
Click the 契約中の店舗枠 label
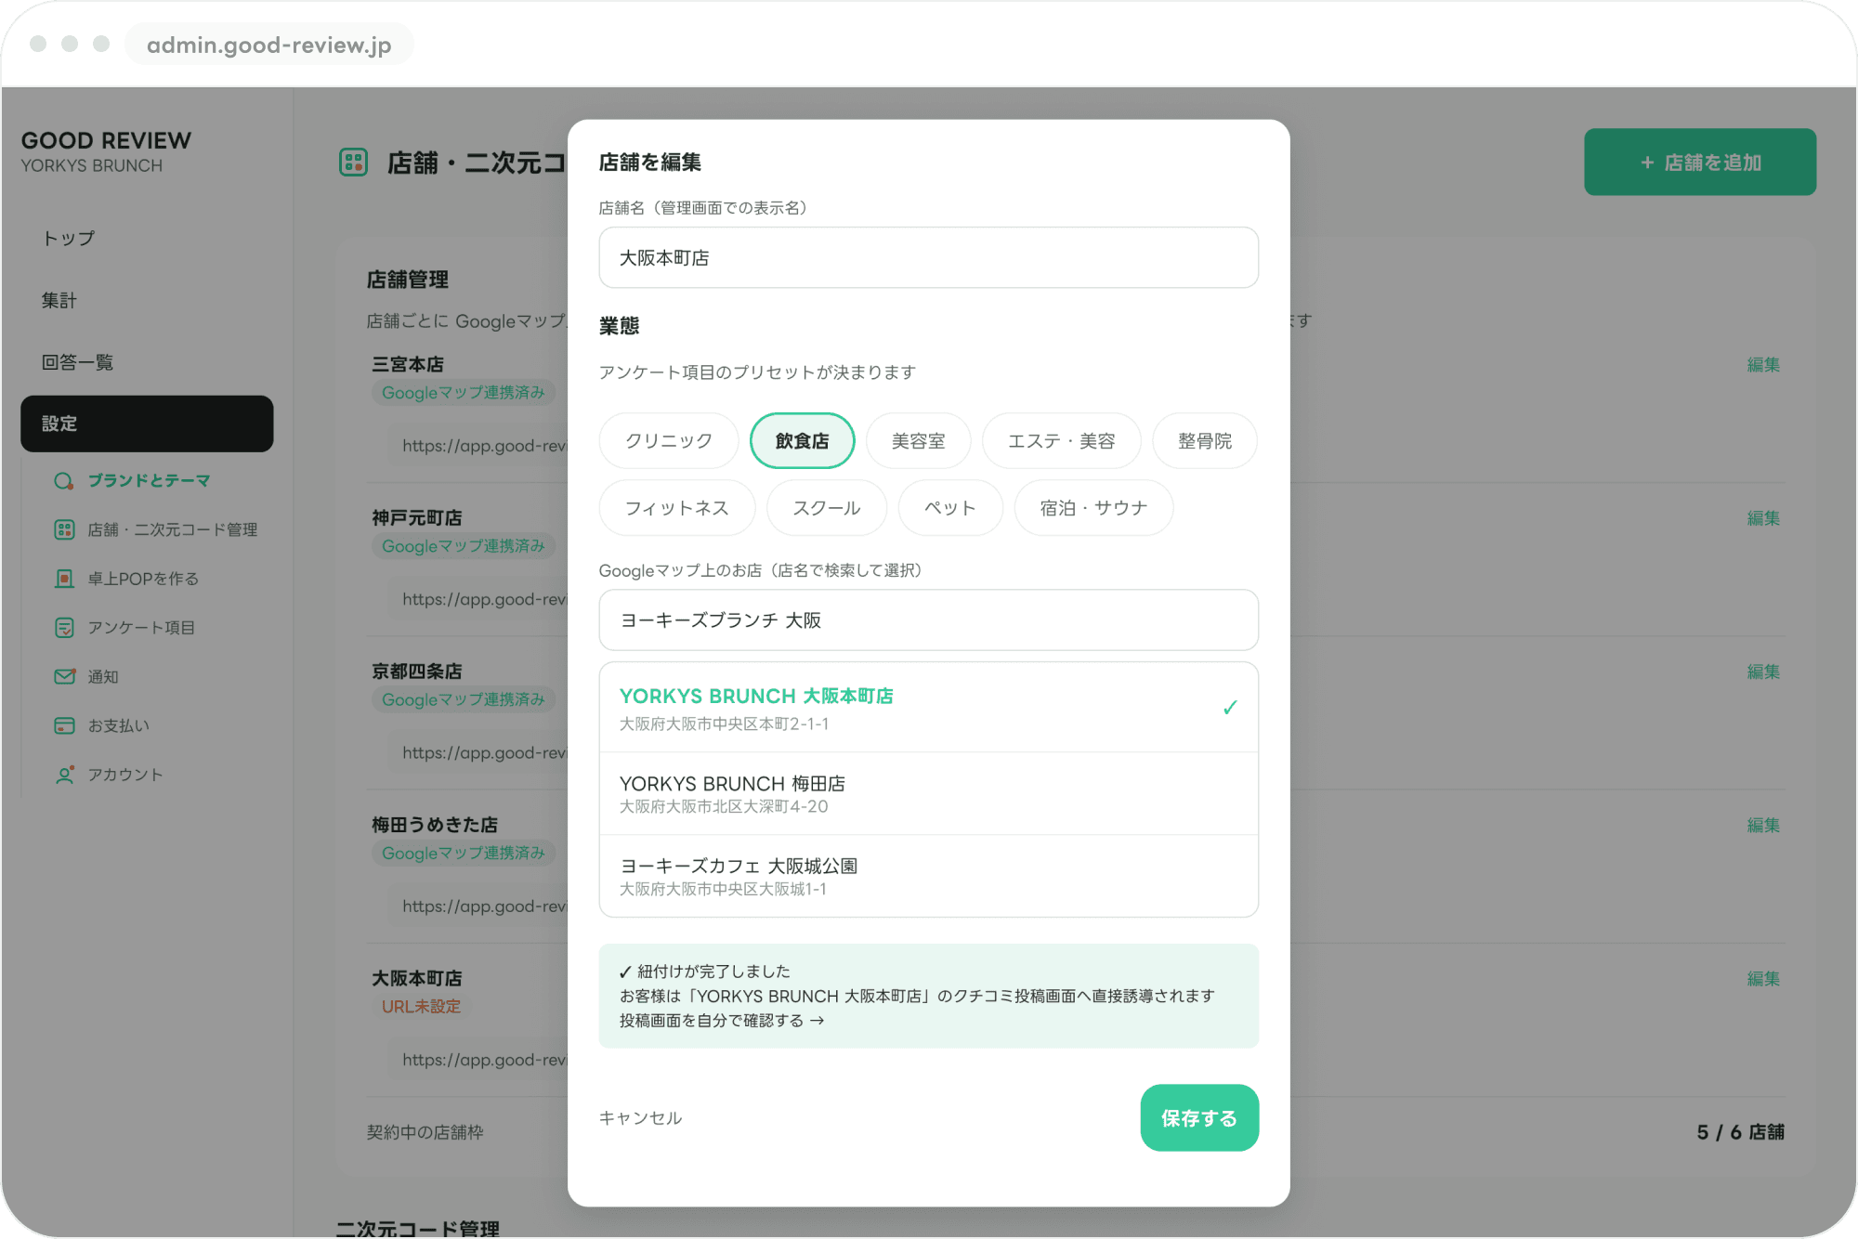[425, 1132]
